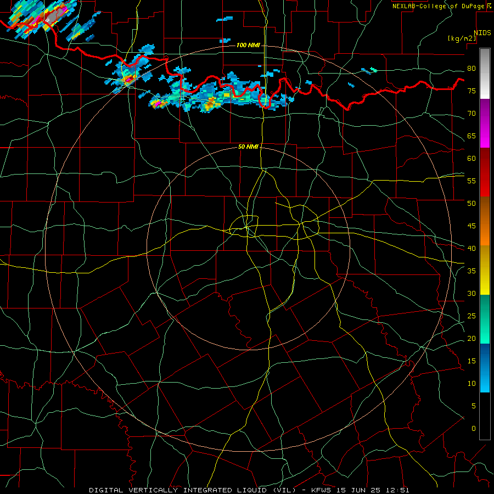Click the 15 JUN 25 12:51 timestamp

tap(374, 490)
